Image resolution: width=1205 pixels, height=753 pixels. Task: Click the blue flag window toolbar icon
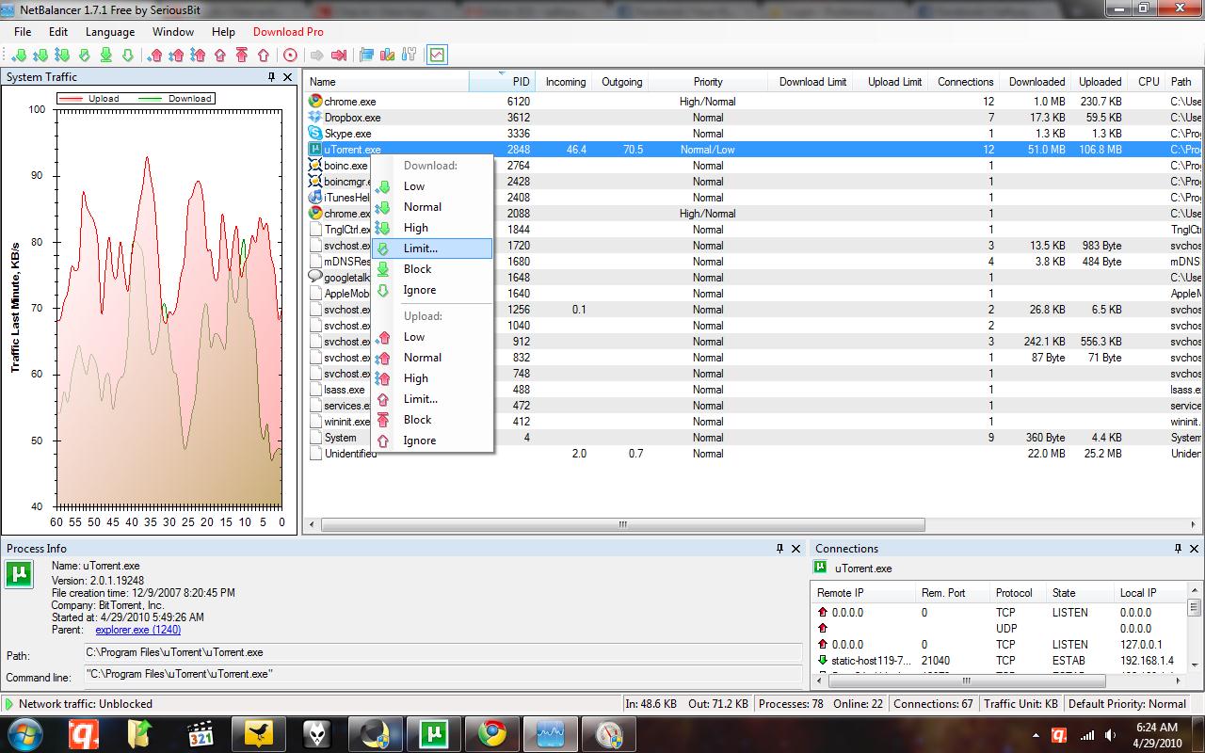click(x=366, y=56)
